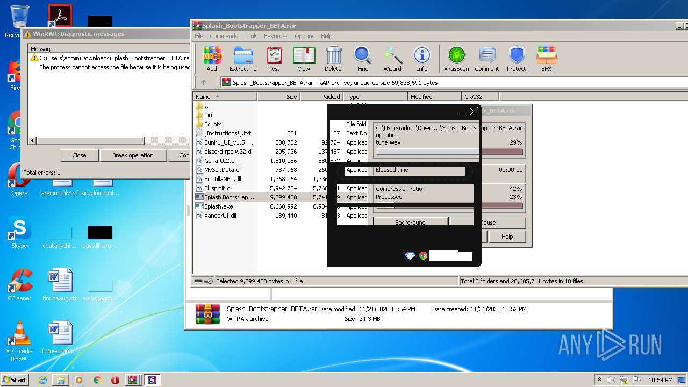Click the tune.wav progress bar
The image size is (688, 387).
pyautogui.click(x=449, y=152)
